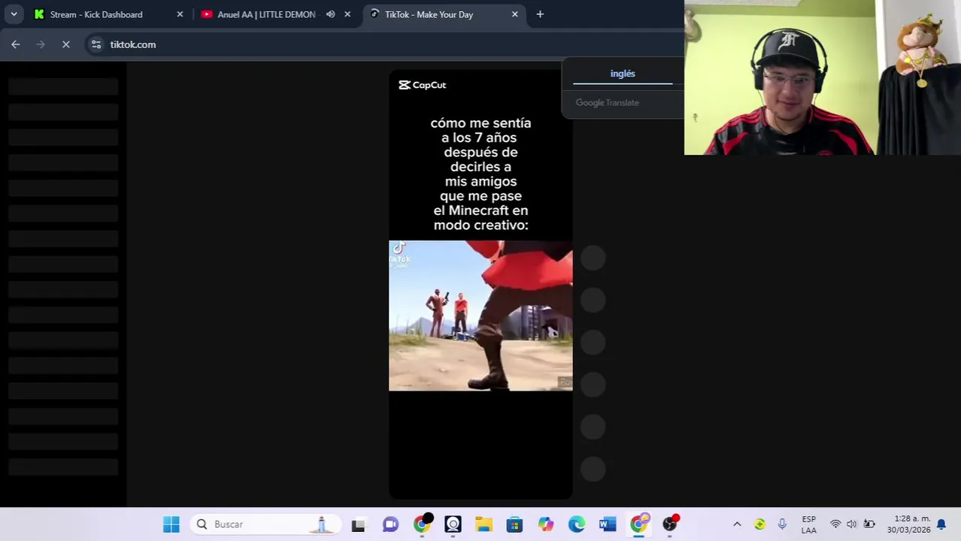961x541 pixels.
Task: Open the notifications bell icon
Action: coord(941,524)
